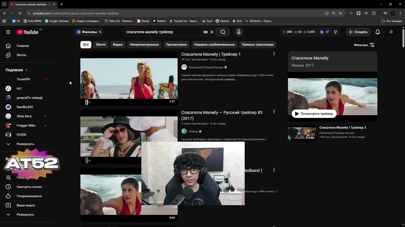Click the blue vidIQ logo in stats bar
The image size is (405, 227).
pyautogui.click(x=321, y=32)
